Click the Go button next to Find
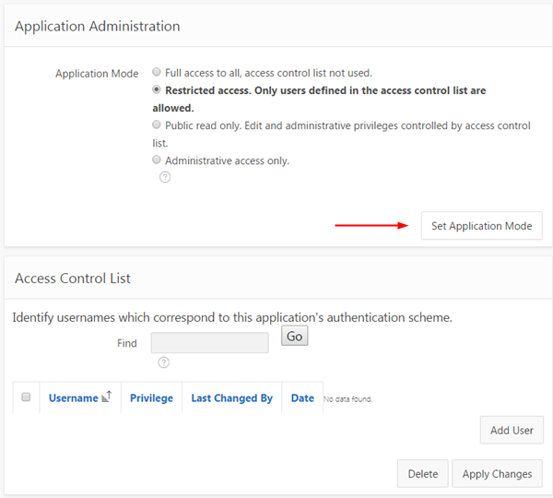The image size is (553, 498). coord(294,337)
